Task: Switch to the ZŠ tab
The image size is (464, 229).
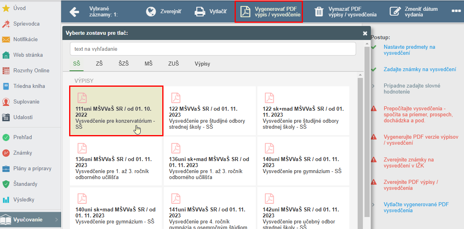Action: coord(99,64)
